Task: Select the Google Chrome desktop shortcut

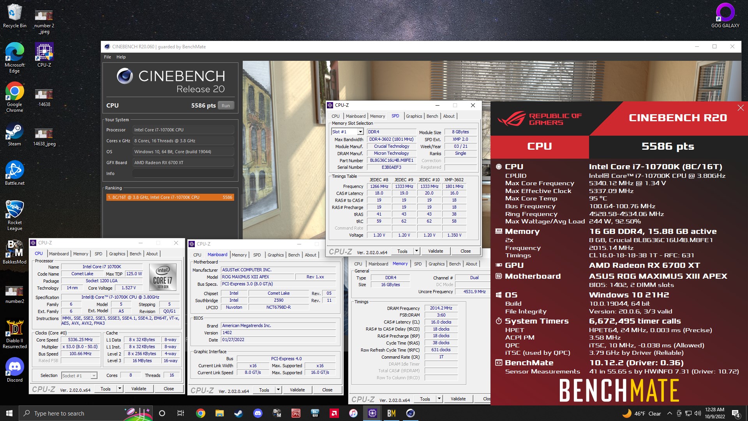Action: coord(14,97)
